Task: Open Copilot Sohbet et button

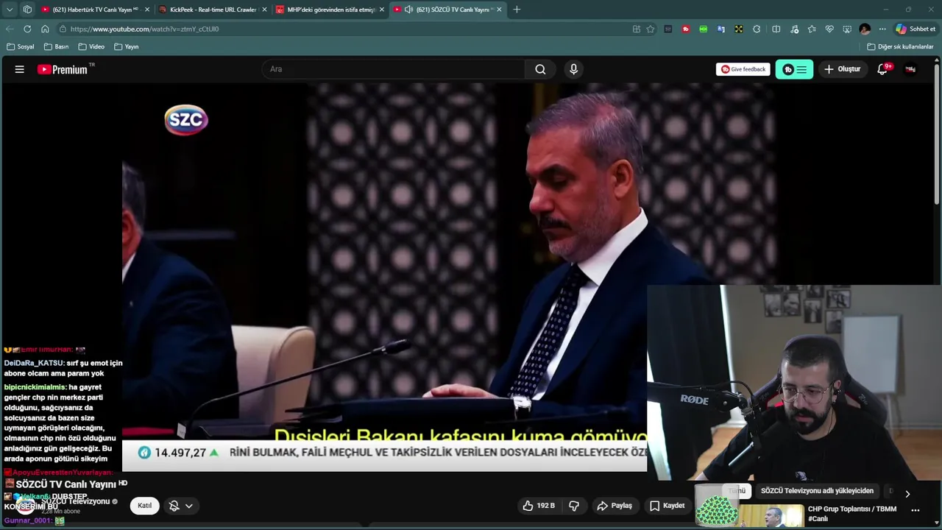Action: tap(915, 29)
